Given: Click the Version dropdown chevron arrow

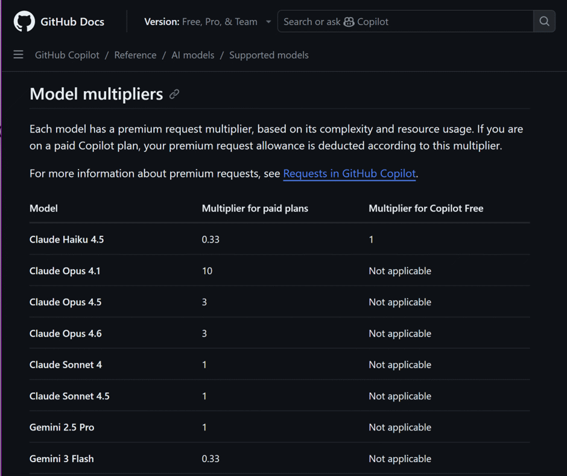Looking at the screenshot, I should (x=268, y=22).
